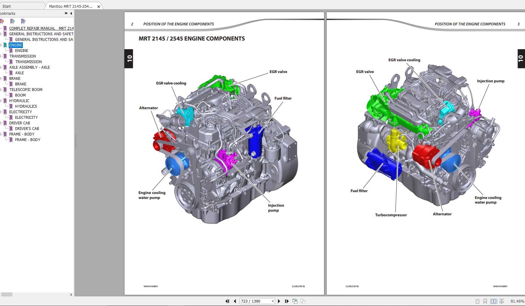Jump to the last page
525x306 pixels.
coord(287,301)
